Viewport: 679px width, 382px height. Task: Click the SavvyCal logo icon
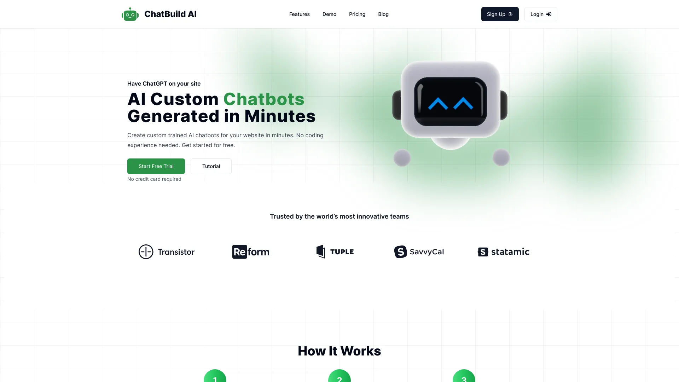point(400,251)
